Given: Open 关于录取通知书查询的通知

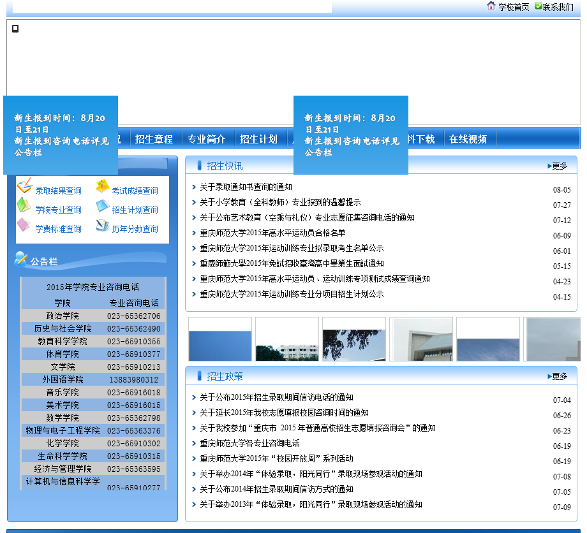Looking at the screenshot, I should point(246,187).
